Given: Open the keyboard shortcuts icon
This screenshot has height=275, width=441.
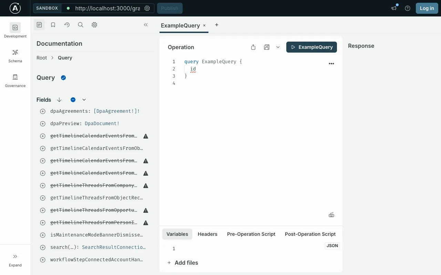Looking at the screenshot, I should coord(331,215).
